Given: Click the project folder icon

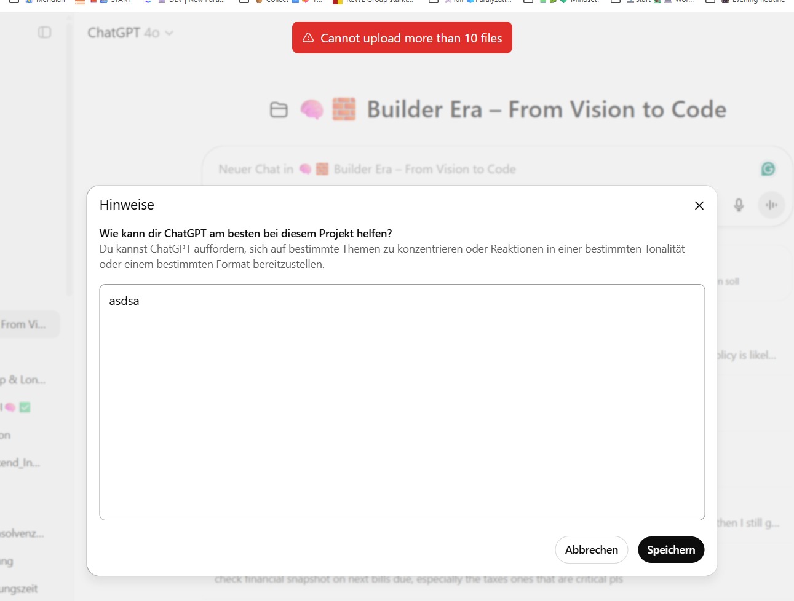Looking at the screenshot, I should [x=279, y=110].
